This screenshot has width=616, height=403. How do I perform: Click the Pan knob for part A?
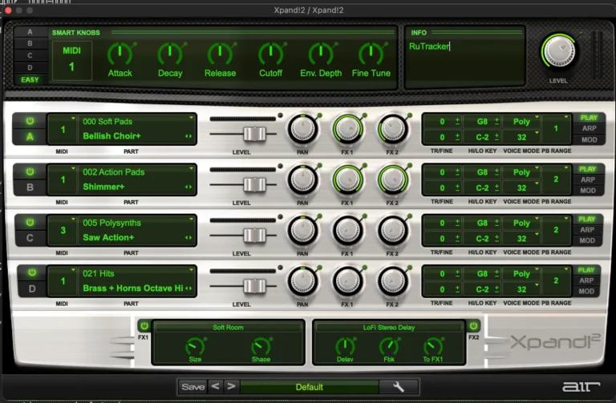tap(302, 127)
